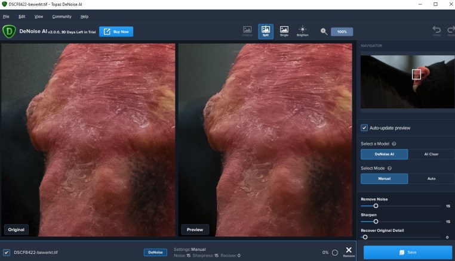Click the Original view icon
Screen dimensions: 455x261
(x=247, y=31)
